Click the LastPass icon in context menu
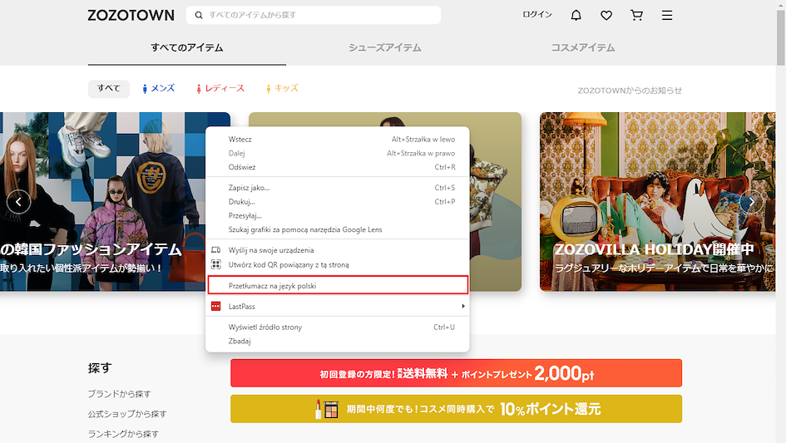The width and height of the screenshot is (786, 443). click(216, 306)
